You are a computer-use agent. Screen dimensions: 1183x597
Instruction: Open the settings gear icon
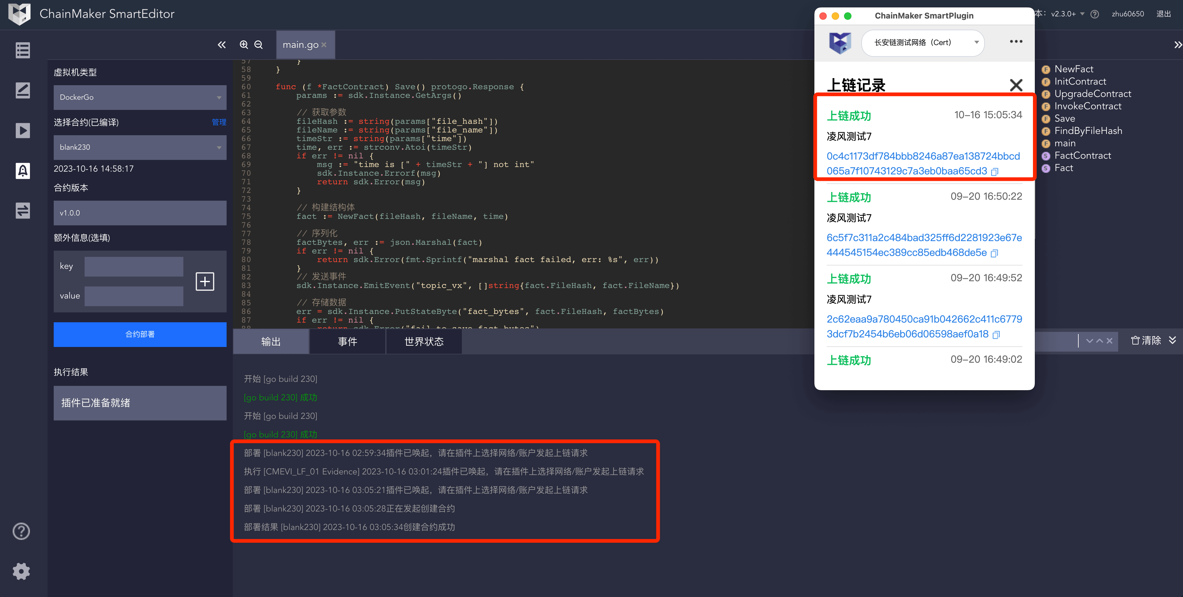coord(21,571)
